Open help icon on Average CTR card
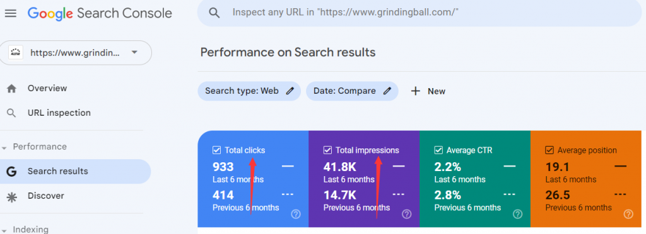 tap(517, 214)
